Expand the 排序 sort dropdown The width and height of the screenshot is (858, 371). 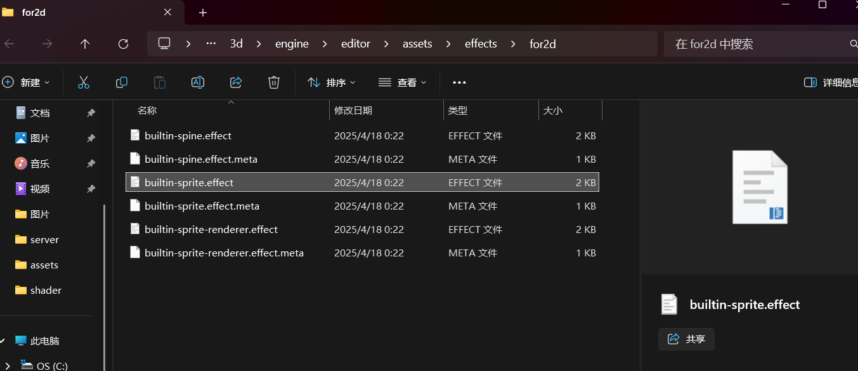coord(331,82)
